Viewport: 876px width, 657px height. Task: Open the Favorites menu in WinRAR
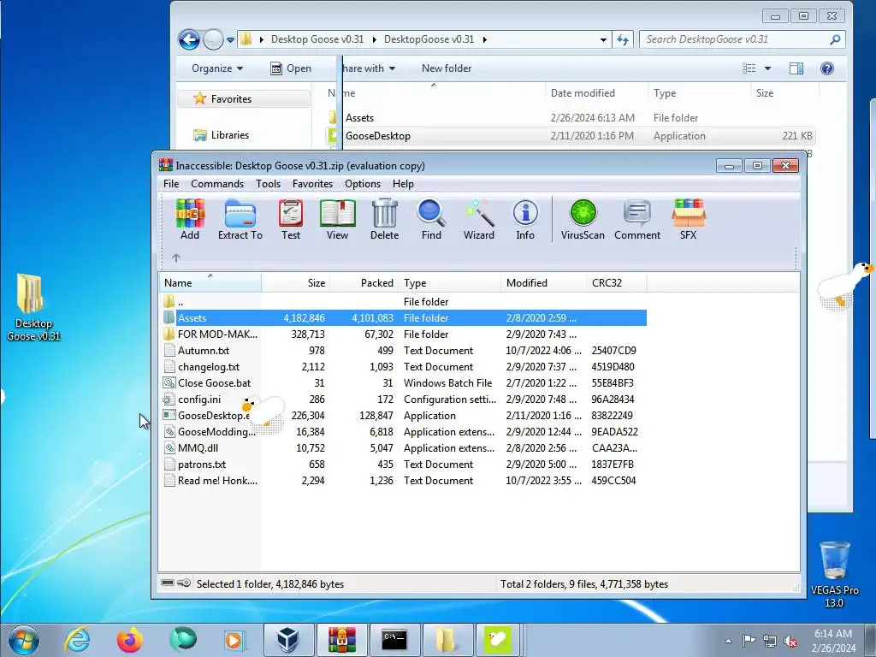(312, 184)
